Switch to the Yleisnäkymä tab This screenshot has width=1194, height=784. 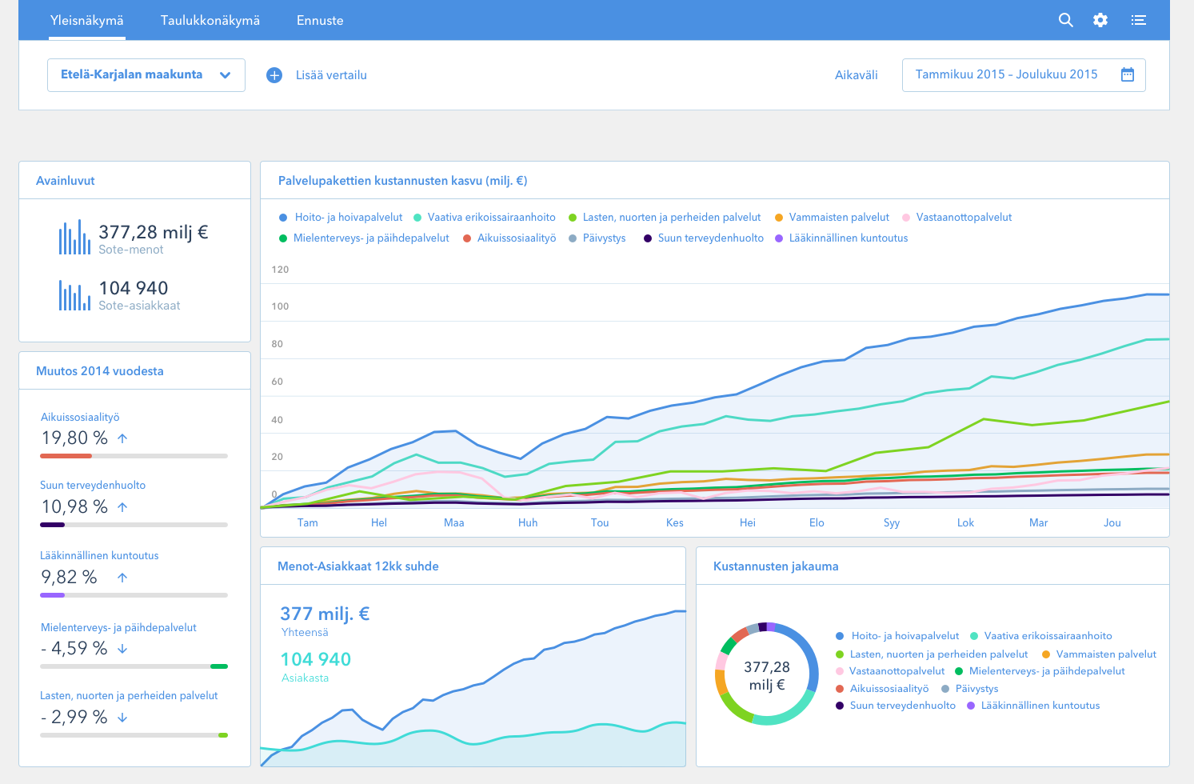pyautogui.click(x=86, y=20)
